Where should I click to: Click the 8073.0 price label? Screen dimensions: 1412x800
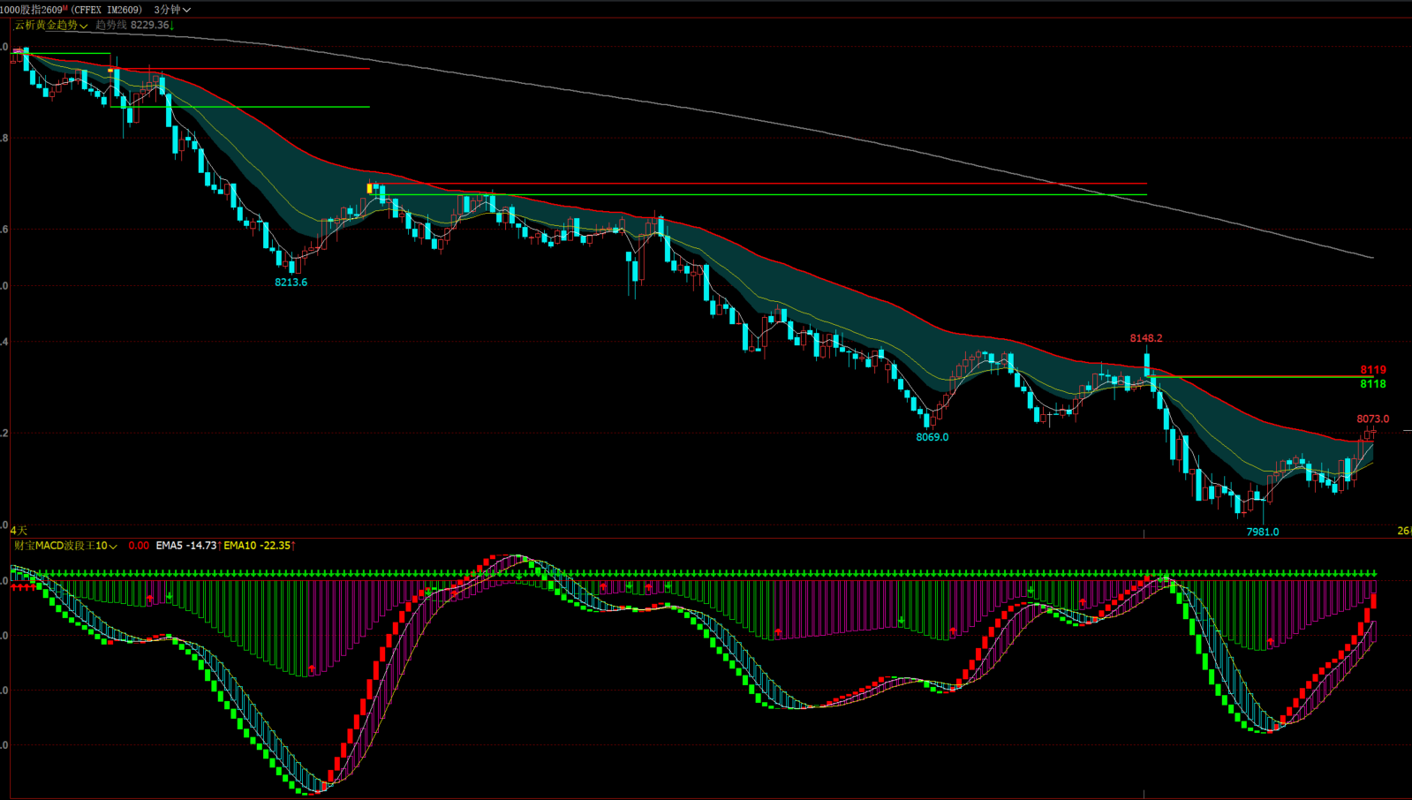coord(1373,419)
